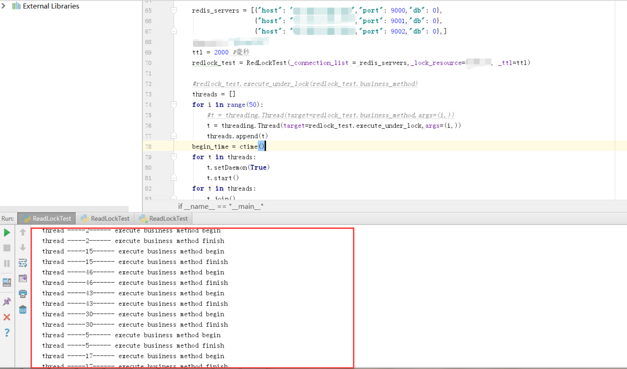
Task: Stop the running process
Action: (x=7, y=247)
